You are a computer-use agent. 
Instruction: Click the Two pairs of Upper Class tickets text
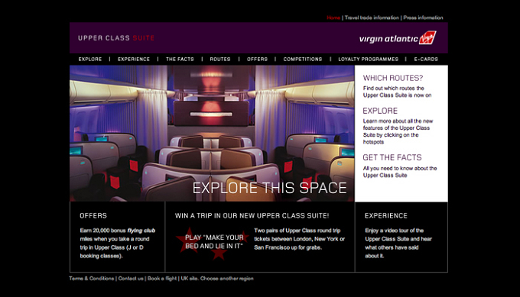pos(300,239)
